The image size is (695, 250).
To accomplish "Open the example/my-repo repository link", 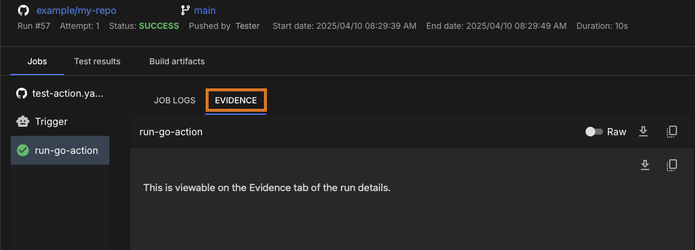I will [x=76, y=10].
